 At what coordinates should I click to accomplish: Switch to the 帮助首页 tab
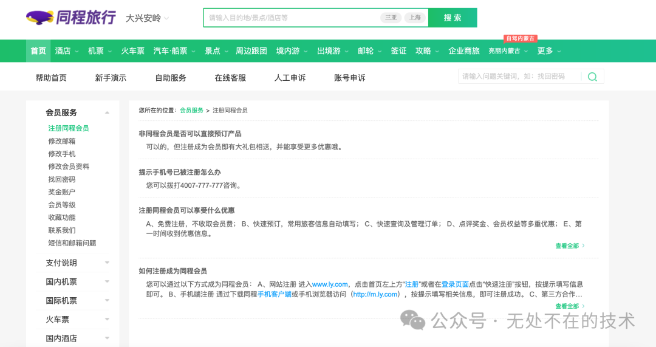coord(51,78)
